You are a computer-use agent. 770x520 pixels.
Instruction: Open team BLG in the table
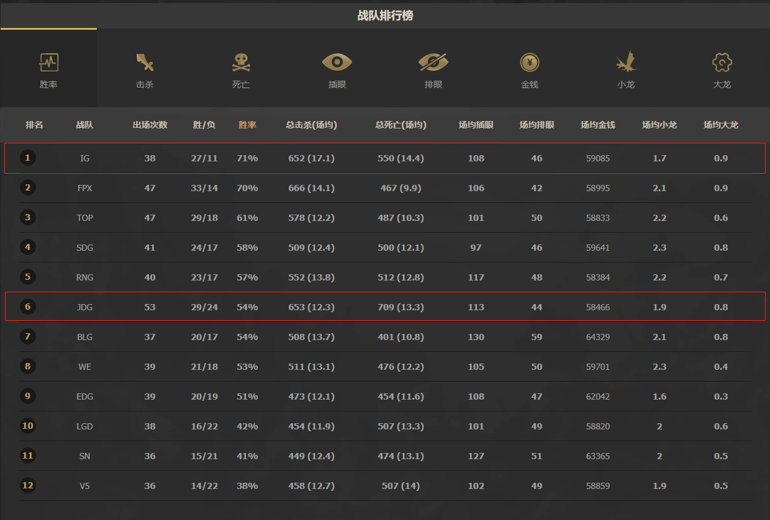click(85, 337)
